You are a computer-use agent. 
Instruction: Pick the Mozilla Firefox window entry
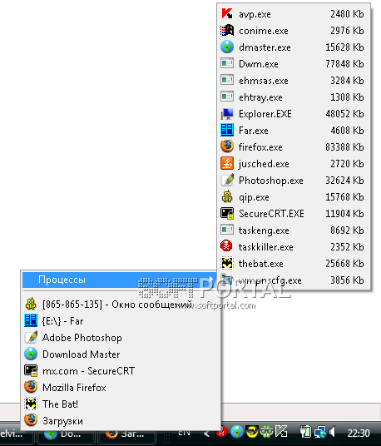pos(121,388)
